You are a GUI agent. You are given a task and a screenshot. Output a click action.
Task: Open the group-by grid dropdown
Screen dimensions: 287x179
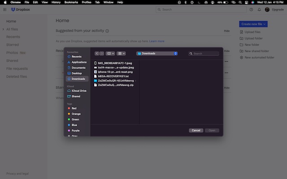pyautogui.click(x=121, y=53)
